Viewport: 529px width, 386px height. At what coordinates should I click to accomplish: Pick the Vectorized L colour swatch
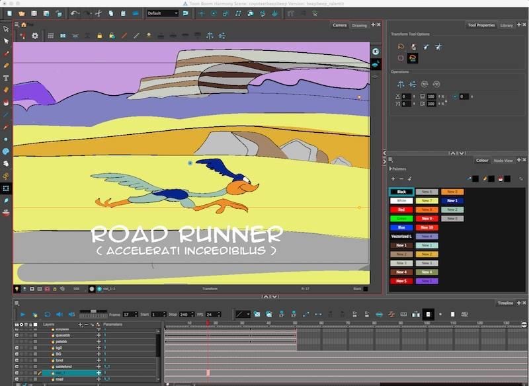(401, 237)
